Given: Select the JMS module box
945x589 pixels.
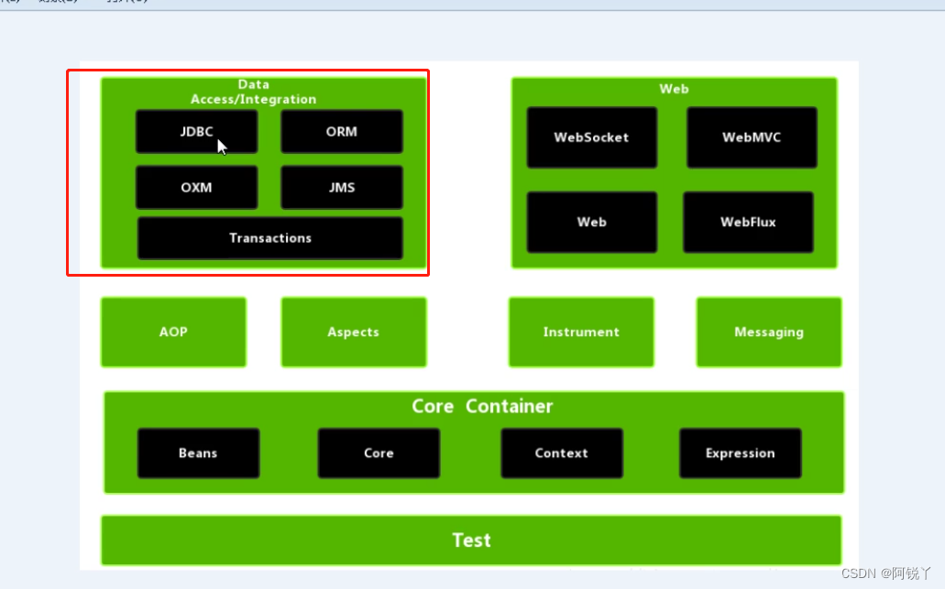Looking at the screenshot, I should (x=342, y=187).
